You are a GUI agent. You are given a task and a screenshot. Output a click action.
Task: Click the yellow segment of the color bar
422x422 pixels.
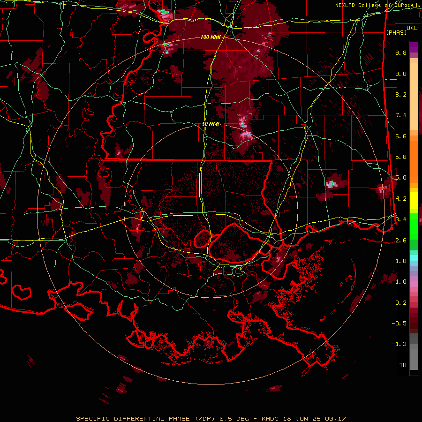414,201
